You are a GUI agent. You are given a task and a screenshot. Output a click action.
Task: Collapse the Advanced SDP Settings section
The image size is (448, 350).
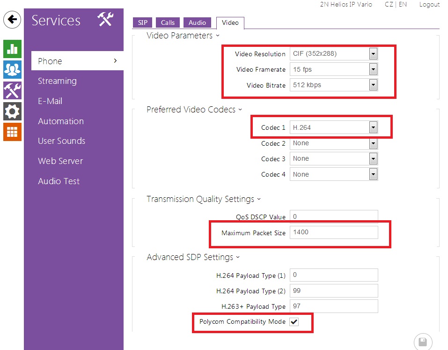[x=193, y=257]
